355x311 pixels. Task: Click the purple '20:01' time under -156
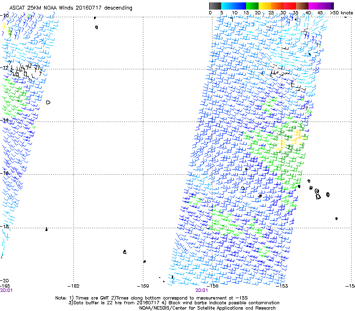point(201,290)
